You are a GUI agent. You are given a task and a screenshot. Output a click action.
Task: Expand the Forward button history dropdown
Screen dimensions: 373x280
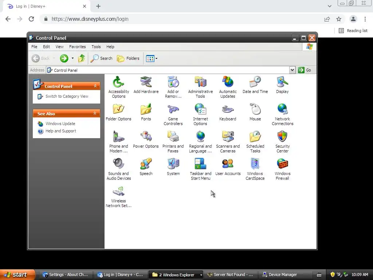[72, 58]
